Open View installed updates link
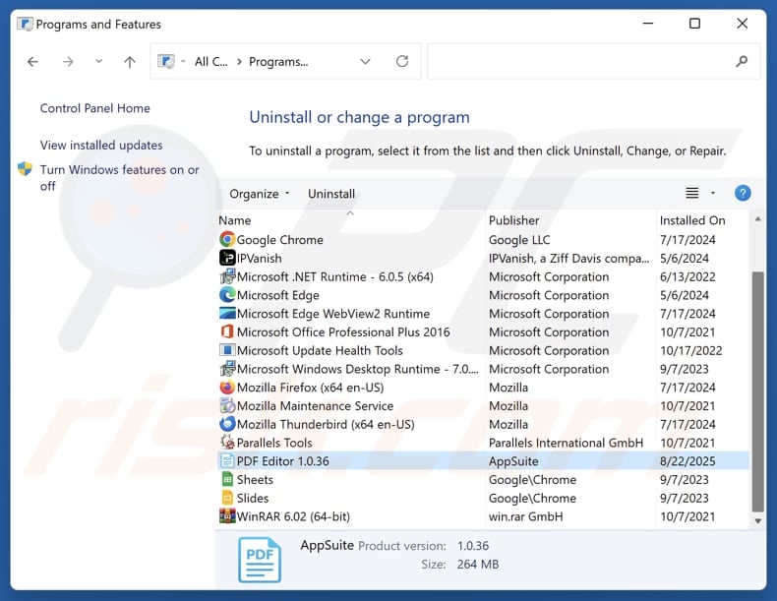The image size is (777, 601). (x=101, y=146)
